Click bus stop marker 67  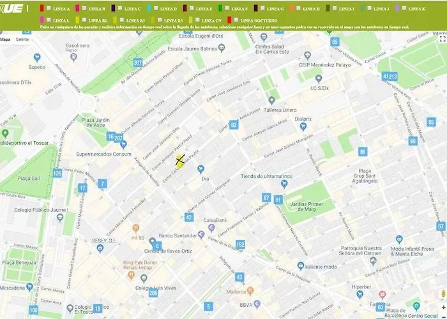(x=441, y=226)
